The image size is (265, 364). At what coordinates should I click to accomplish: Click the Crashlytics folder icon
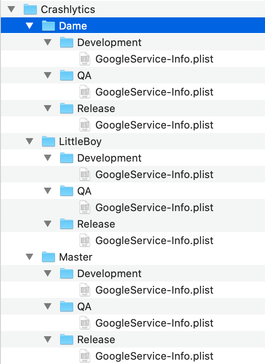point(30,9)
